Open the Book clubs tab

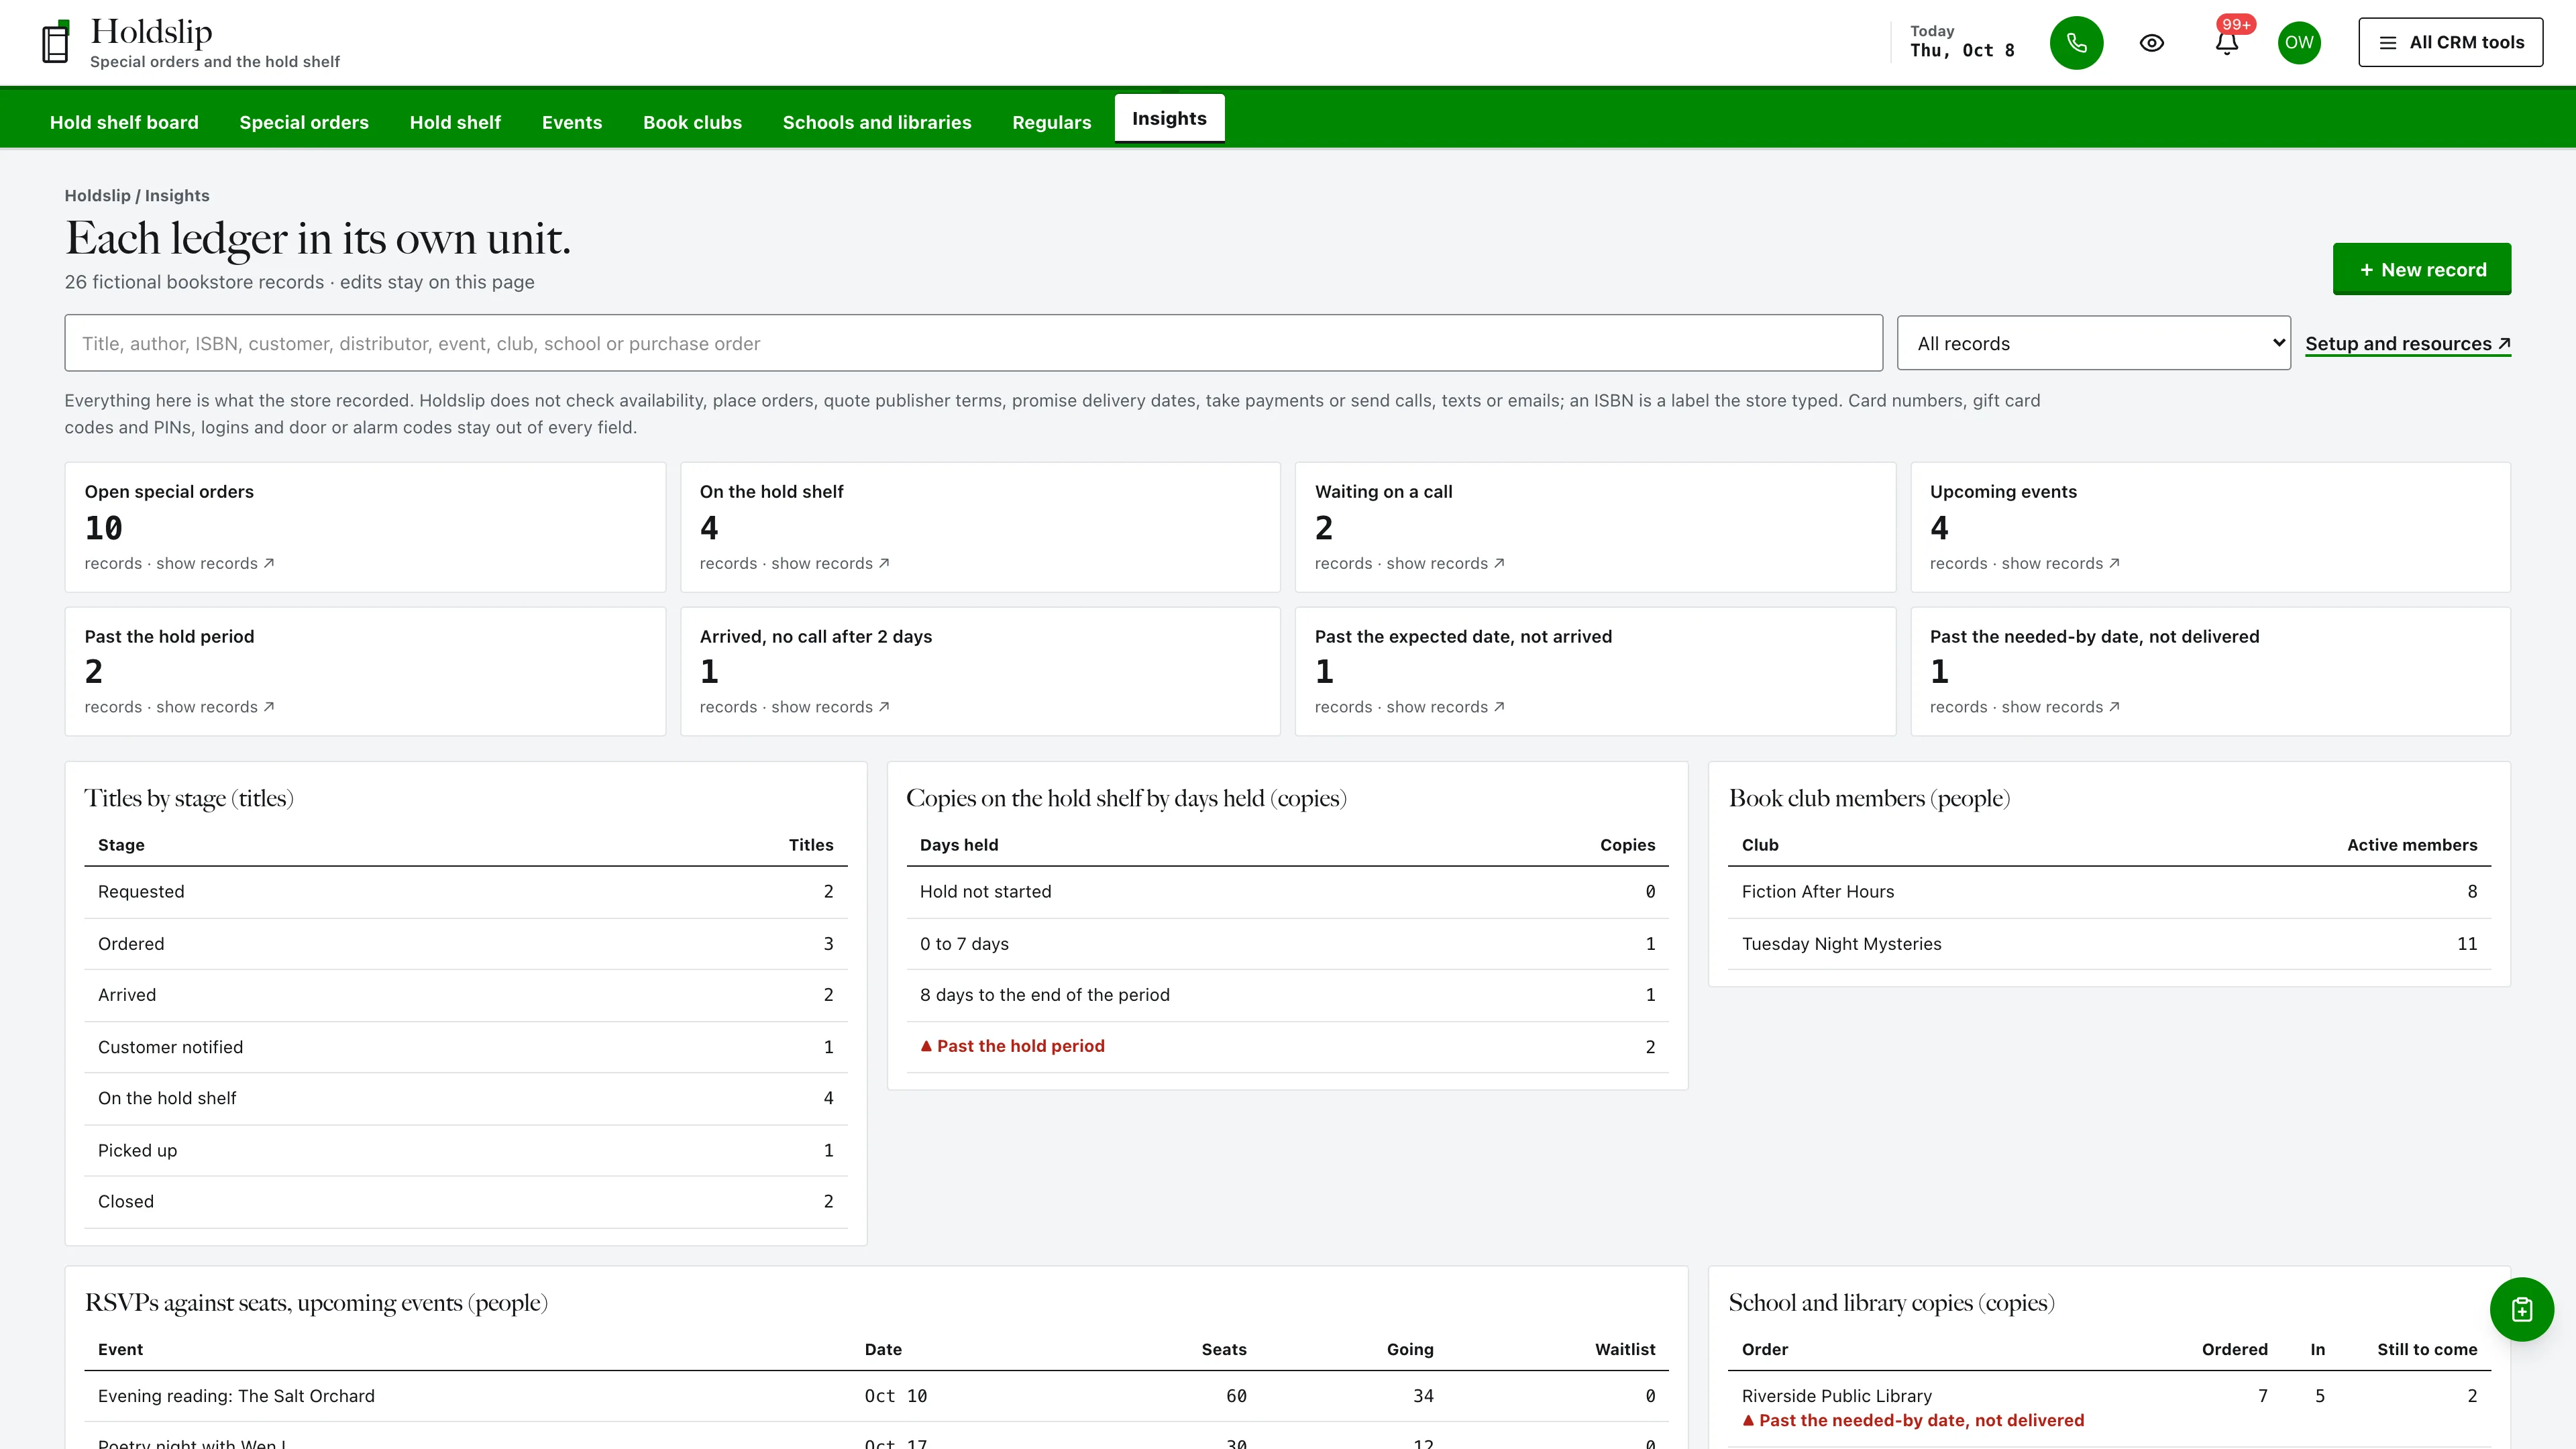click(692, 122)
